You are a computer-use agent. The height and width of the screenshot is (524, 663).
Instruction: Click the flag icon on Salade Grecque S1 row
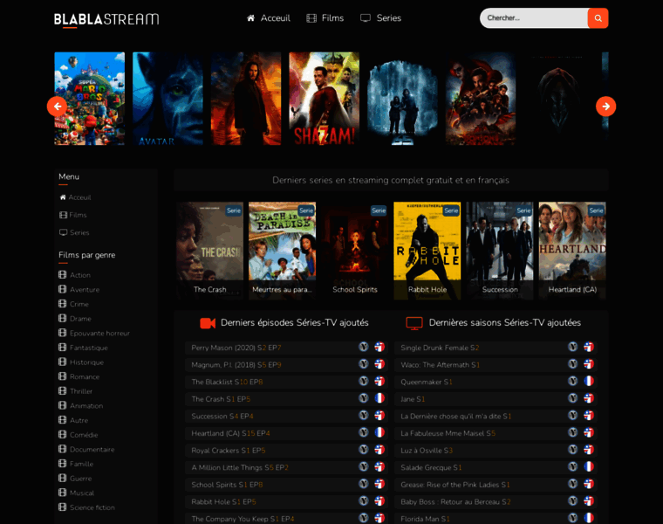tap(589, 467)
